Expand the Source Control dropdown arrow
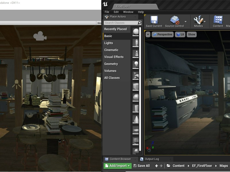This screenshot has height=172, width=230. pyautogui.click(x=185, y=21)
